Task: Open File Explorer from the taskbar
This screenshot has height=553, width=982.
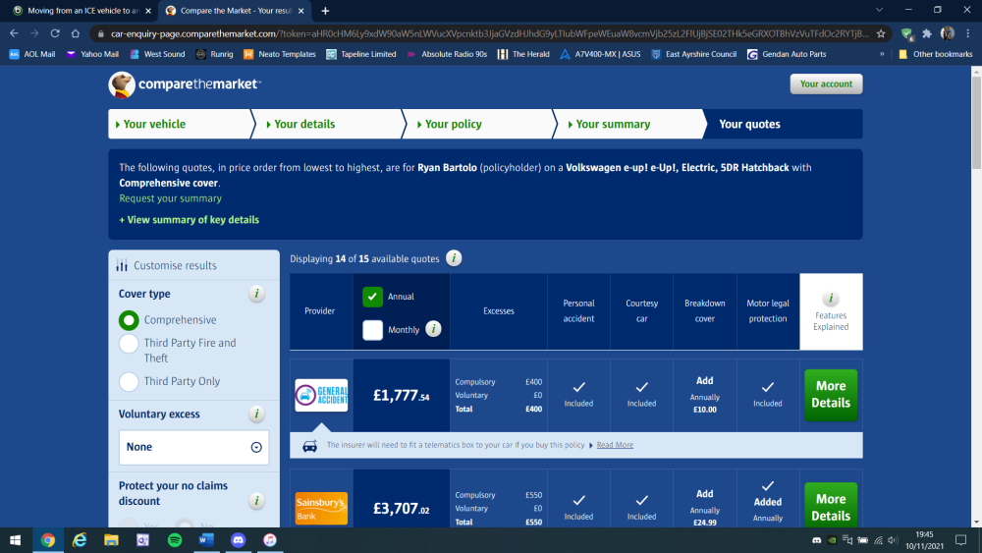Action: 111,540
